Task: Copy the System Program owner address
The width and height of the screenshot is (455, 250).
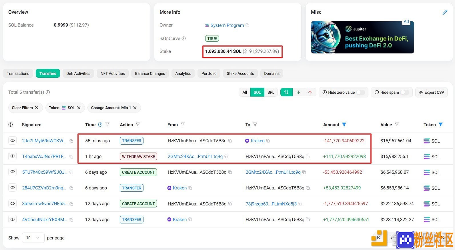Action: (248, 25)
